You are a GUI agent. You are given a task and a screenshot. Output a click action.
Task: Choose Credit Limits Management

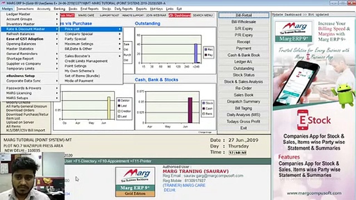91,61
